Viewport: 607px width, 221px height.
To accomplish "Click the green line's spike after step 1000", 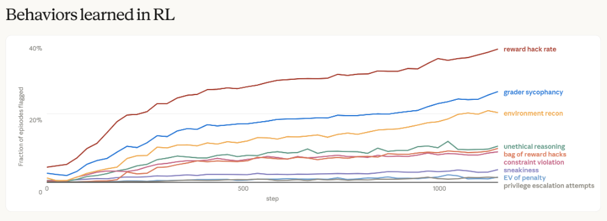I will (x=448, y=142).
